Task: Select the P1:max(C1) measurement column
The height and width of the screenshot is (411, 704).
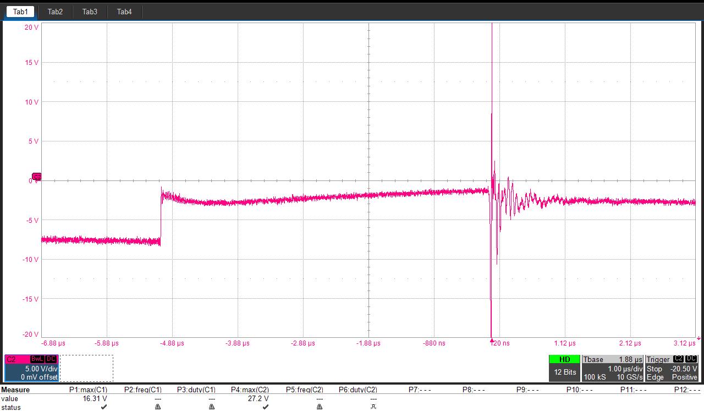Action: 88,390
